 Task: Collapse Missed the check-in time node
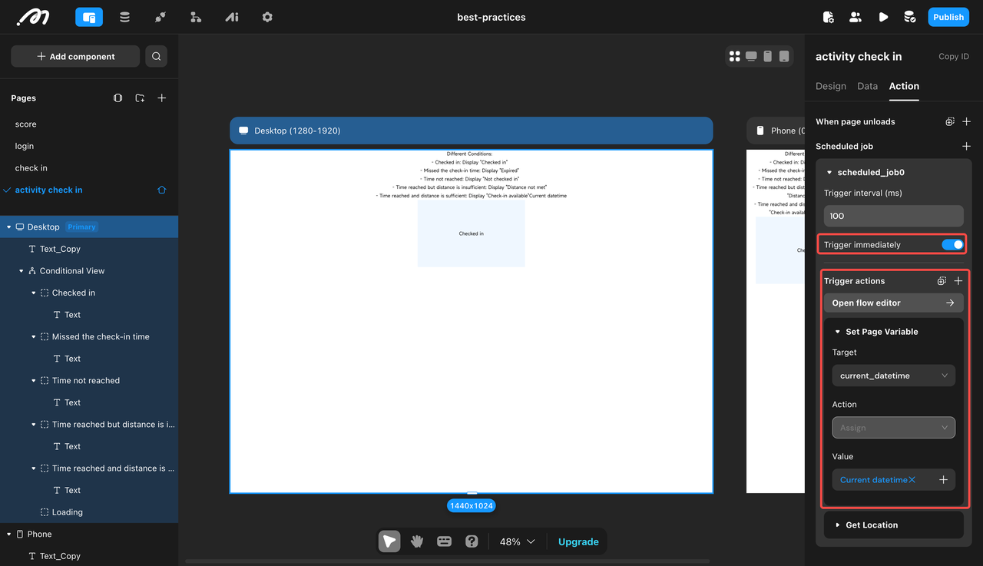pos(34,337)
